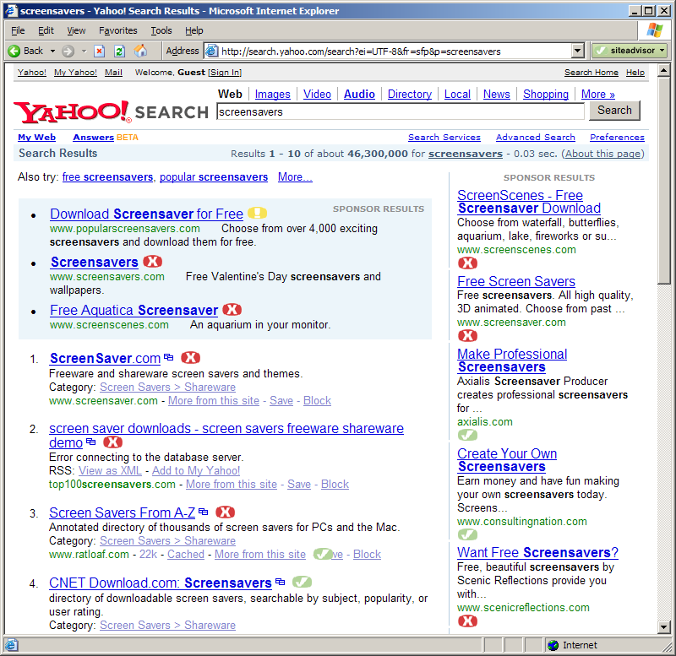
Task: Click the address bar URL field
Action: (395, 52)
